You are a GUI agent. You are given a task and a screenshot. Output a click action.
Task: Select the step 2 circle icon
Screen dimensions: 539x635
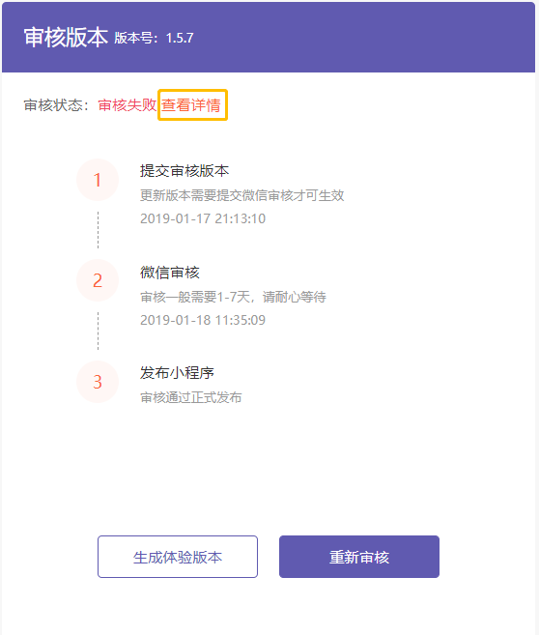[98, 280]
